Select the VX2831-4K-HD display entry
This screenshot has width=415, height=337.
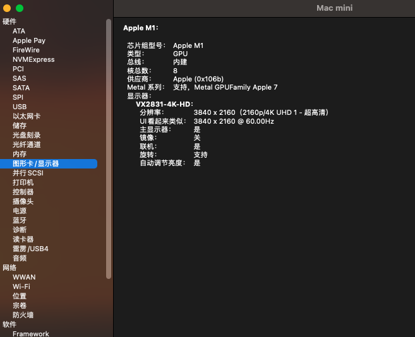tap(164, 104)
